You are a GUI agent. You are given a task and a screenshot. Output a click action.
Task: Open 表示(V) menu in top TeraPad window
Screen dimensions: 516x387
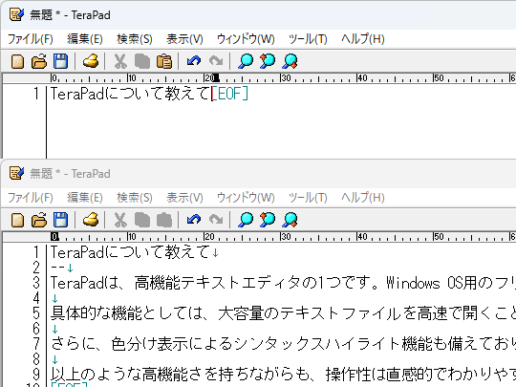pos(184,39)
